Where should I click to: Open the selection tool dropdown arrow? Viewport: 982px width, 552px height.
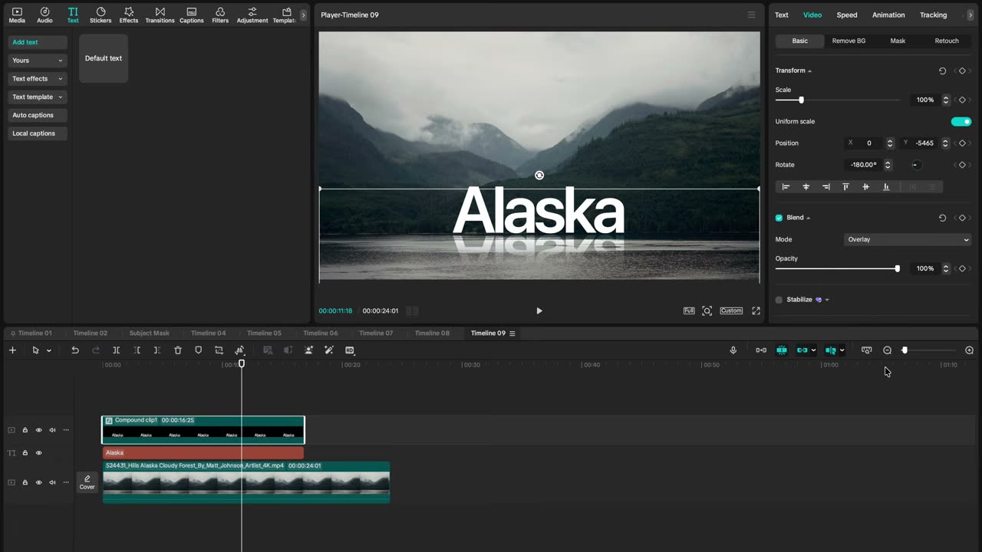click(49, 350)
